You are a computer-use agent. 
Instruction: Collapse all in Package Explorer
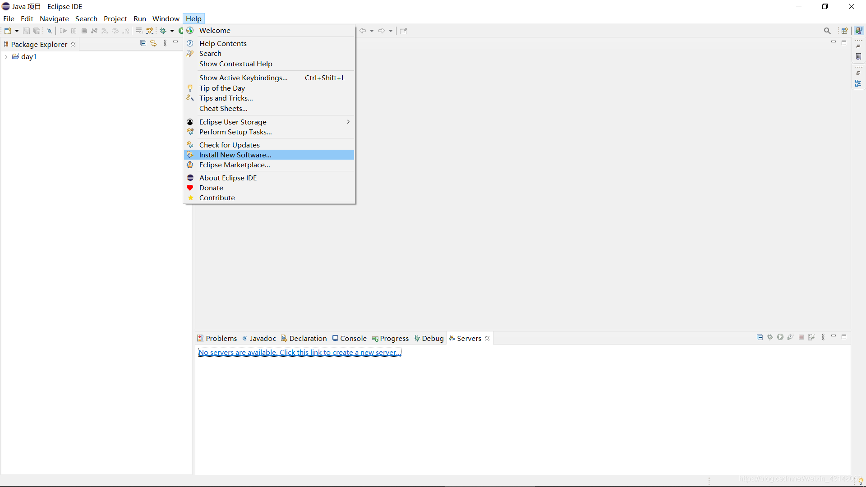pyautogui.click(x=143, y=43)
